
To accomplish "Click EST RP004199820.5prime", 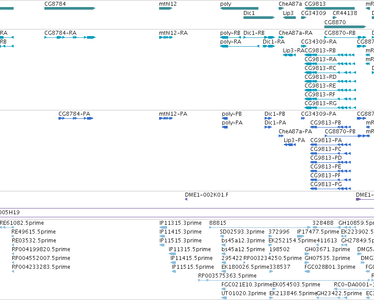I will click(13, 254).
